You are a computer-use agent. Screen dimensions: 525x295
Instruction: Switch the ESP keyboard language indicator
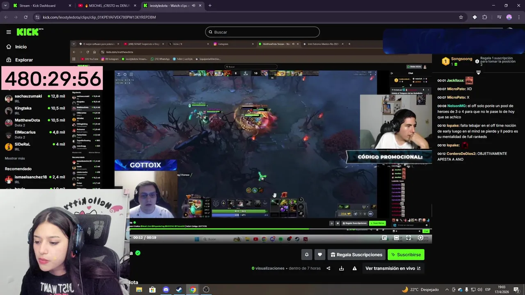tap(488, 290)
